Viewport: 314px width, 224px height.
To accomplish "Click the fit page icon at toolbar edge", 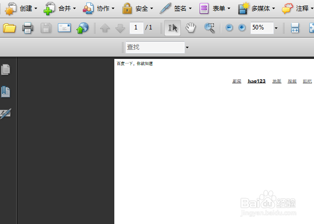I will pos(311,27).
